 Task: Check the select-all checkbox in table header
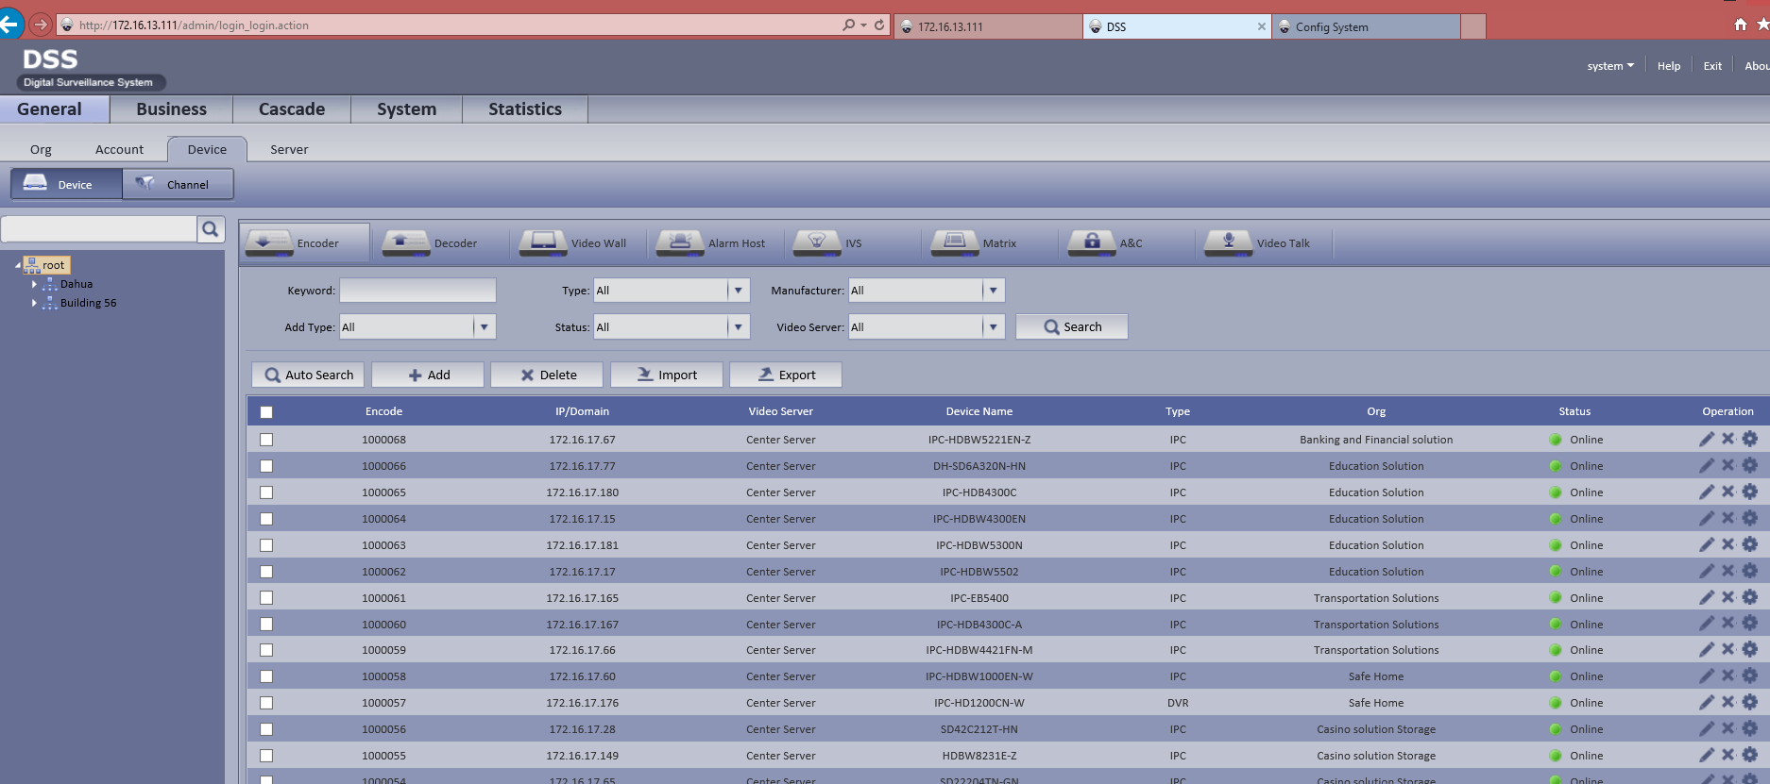[x=266, y=412]
